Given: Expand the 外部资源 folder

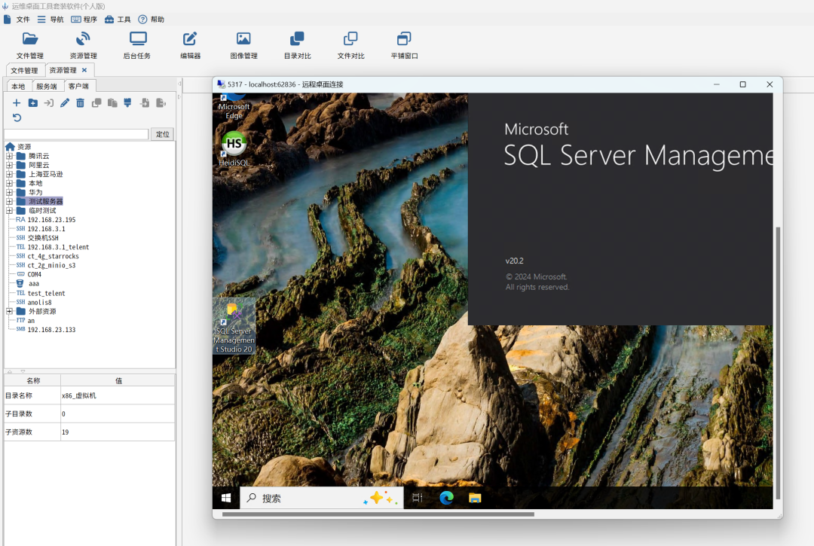Looking at the screenshot, I should point(9,311).
